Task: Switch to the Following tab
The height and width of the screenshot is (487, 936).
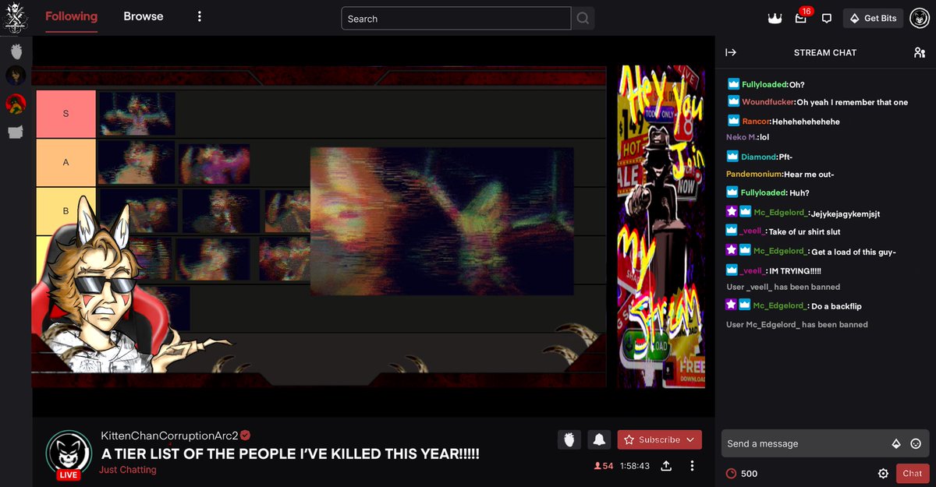Action: coord(71,16)
